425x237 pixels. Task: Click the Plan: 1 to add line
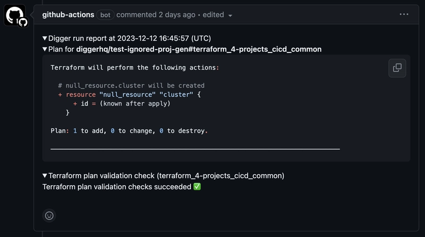coord(129,131)
